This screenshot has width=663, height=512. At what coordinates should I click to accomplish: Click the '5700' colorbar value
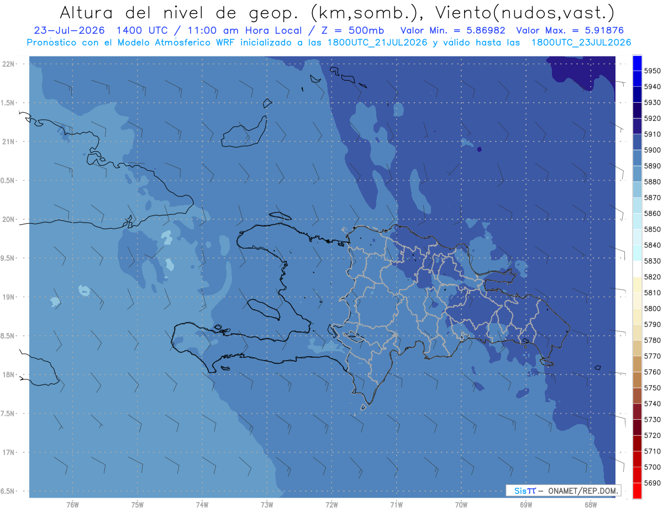[x=652, y=467]
